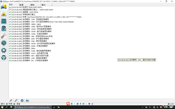
Task: Toggle the 英 language mode on Sogou bar
Action: (x=71, y=104)
